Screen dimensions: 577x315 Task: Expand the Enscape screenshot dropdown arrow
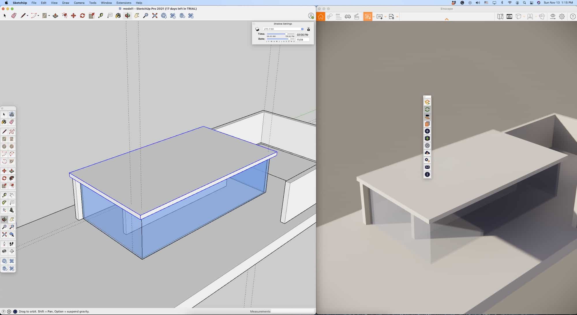pyautogui.click(x=374, y=17)
